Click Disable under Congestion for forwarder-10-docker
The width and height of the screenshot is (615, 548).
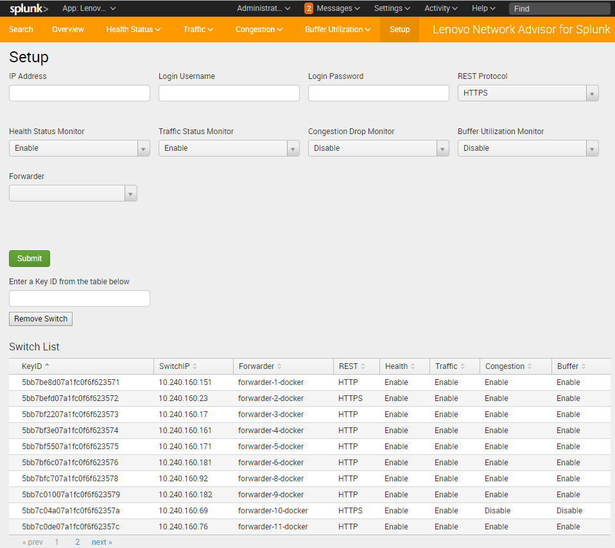click(x=498, y=511)
